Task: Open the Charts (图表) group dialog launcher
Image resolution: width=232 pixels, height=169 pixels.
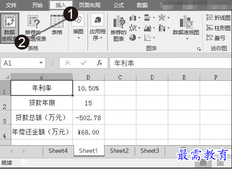Action: [199, 49]
